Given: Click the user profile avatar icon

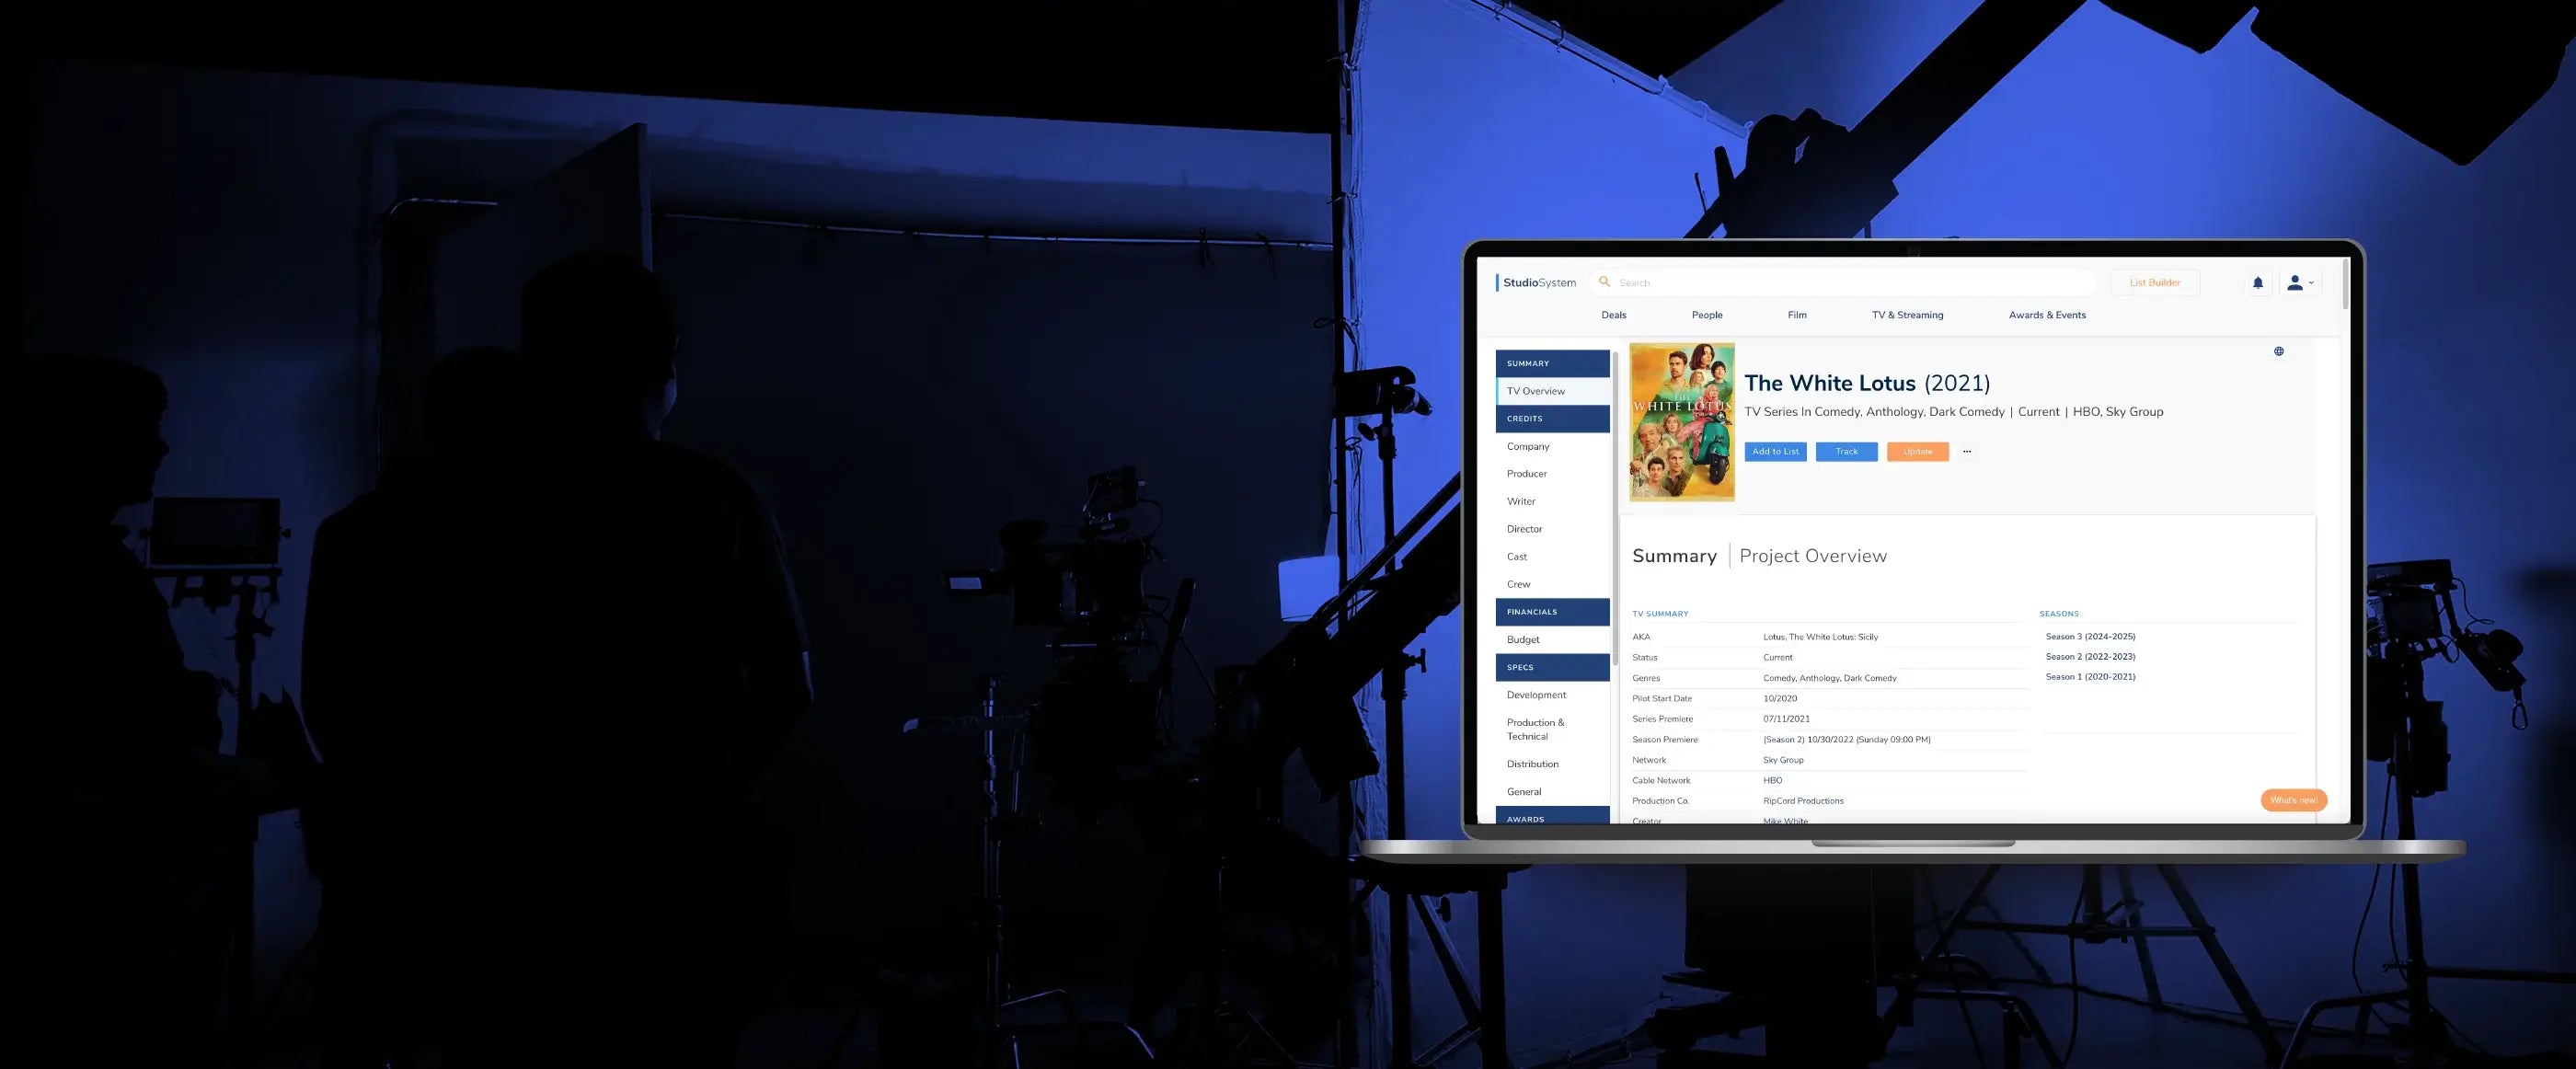Looking at the screenshot, I should click(x=2295, y=282).
